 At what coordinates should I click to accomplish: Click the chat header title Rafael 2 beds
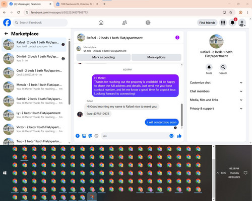[x=114, y=38]
